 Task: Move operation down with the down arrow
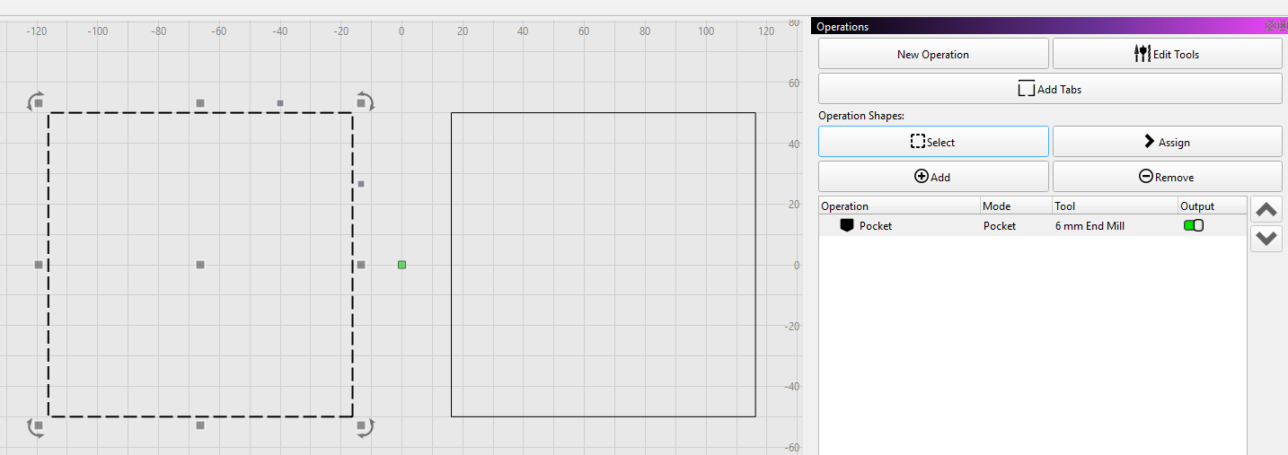(x=1266, y=239)
